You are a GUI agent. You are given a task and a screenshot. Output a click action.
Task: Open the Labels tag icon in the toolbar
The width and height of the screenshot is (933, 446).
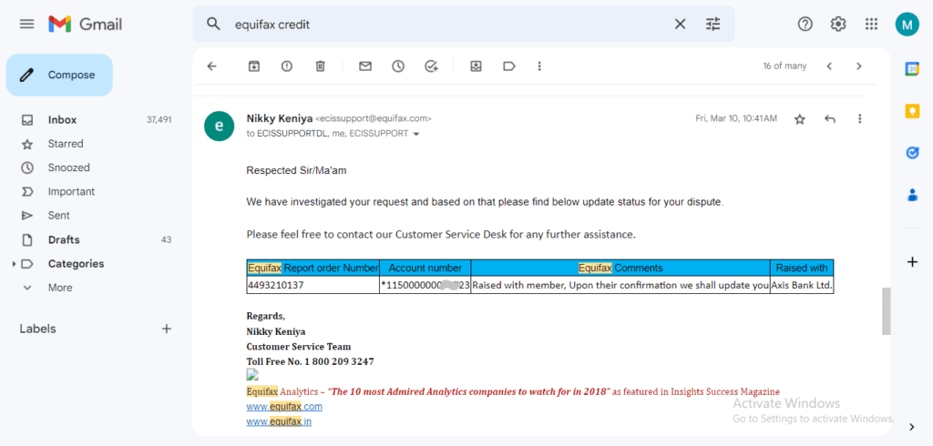(x=509, y=66)
